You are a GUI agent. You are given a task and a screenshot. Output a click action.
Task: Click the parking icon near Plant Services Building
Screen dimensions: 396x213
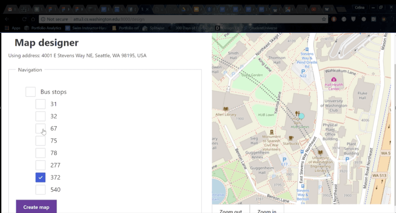(x=347, y=159)
